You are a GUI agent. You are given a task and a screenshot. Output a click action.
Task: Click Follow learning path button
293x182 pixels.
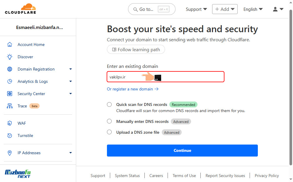[x=136, y=49]
